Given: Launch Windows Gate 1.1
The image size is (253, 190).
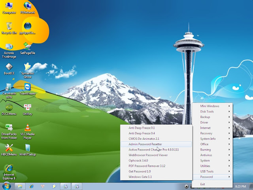Looking at the screenshot, I should click(x=156, y=177).
